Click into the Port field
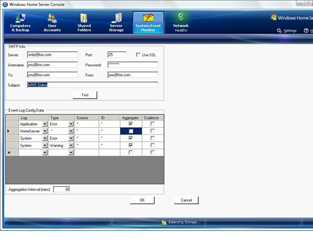This screenshot has height=250, width=313. (x=117, y=55)
